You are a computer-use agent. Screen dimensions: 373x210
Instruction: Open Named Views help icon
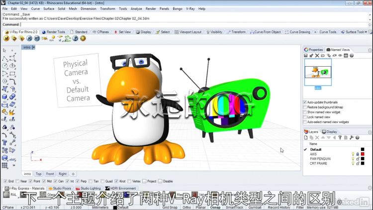tap(352, 55)
